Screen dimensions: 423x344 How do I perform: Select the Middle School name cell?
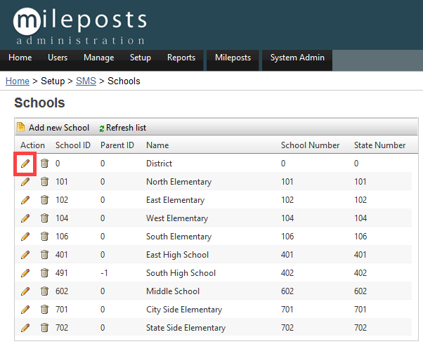pos(173,291)
